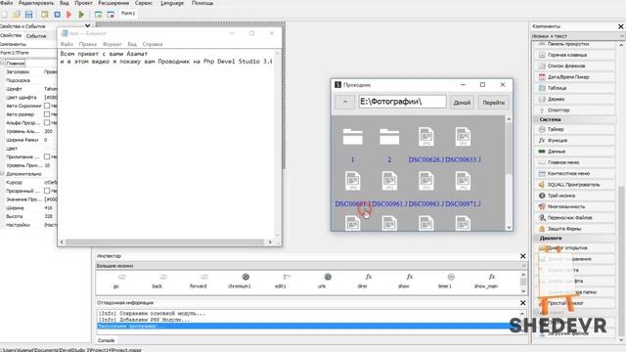The height and width of the screenshot is (352, 626).
Task: Select timer1 object in Инспектор
Action: [x=445, y=281]
